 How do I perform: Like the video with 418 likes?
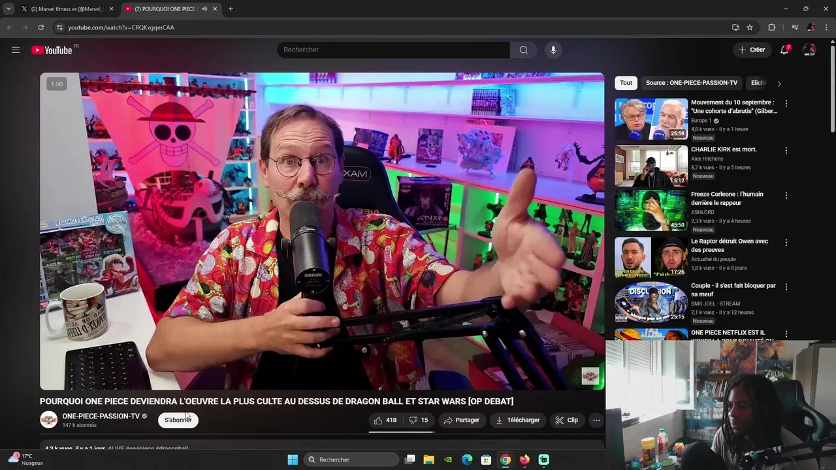pyautogui.click(x=385, y=420)
